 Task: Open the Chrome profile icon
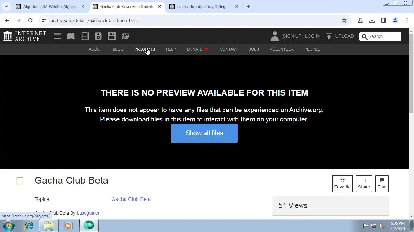pos(395,20)
